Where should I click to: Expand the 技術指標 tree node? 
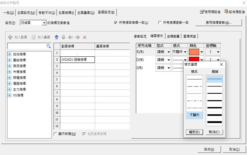click(9, 54)
